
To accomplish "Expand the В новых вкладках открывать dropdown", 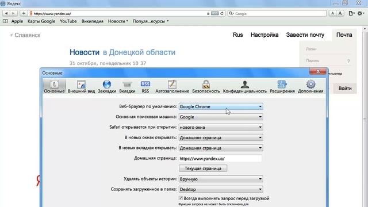I will 221,148.
